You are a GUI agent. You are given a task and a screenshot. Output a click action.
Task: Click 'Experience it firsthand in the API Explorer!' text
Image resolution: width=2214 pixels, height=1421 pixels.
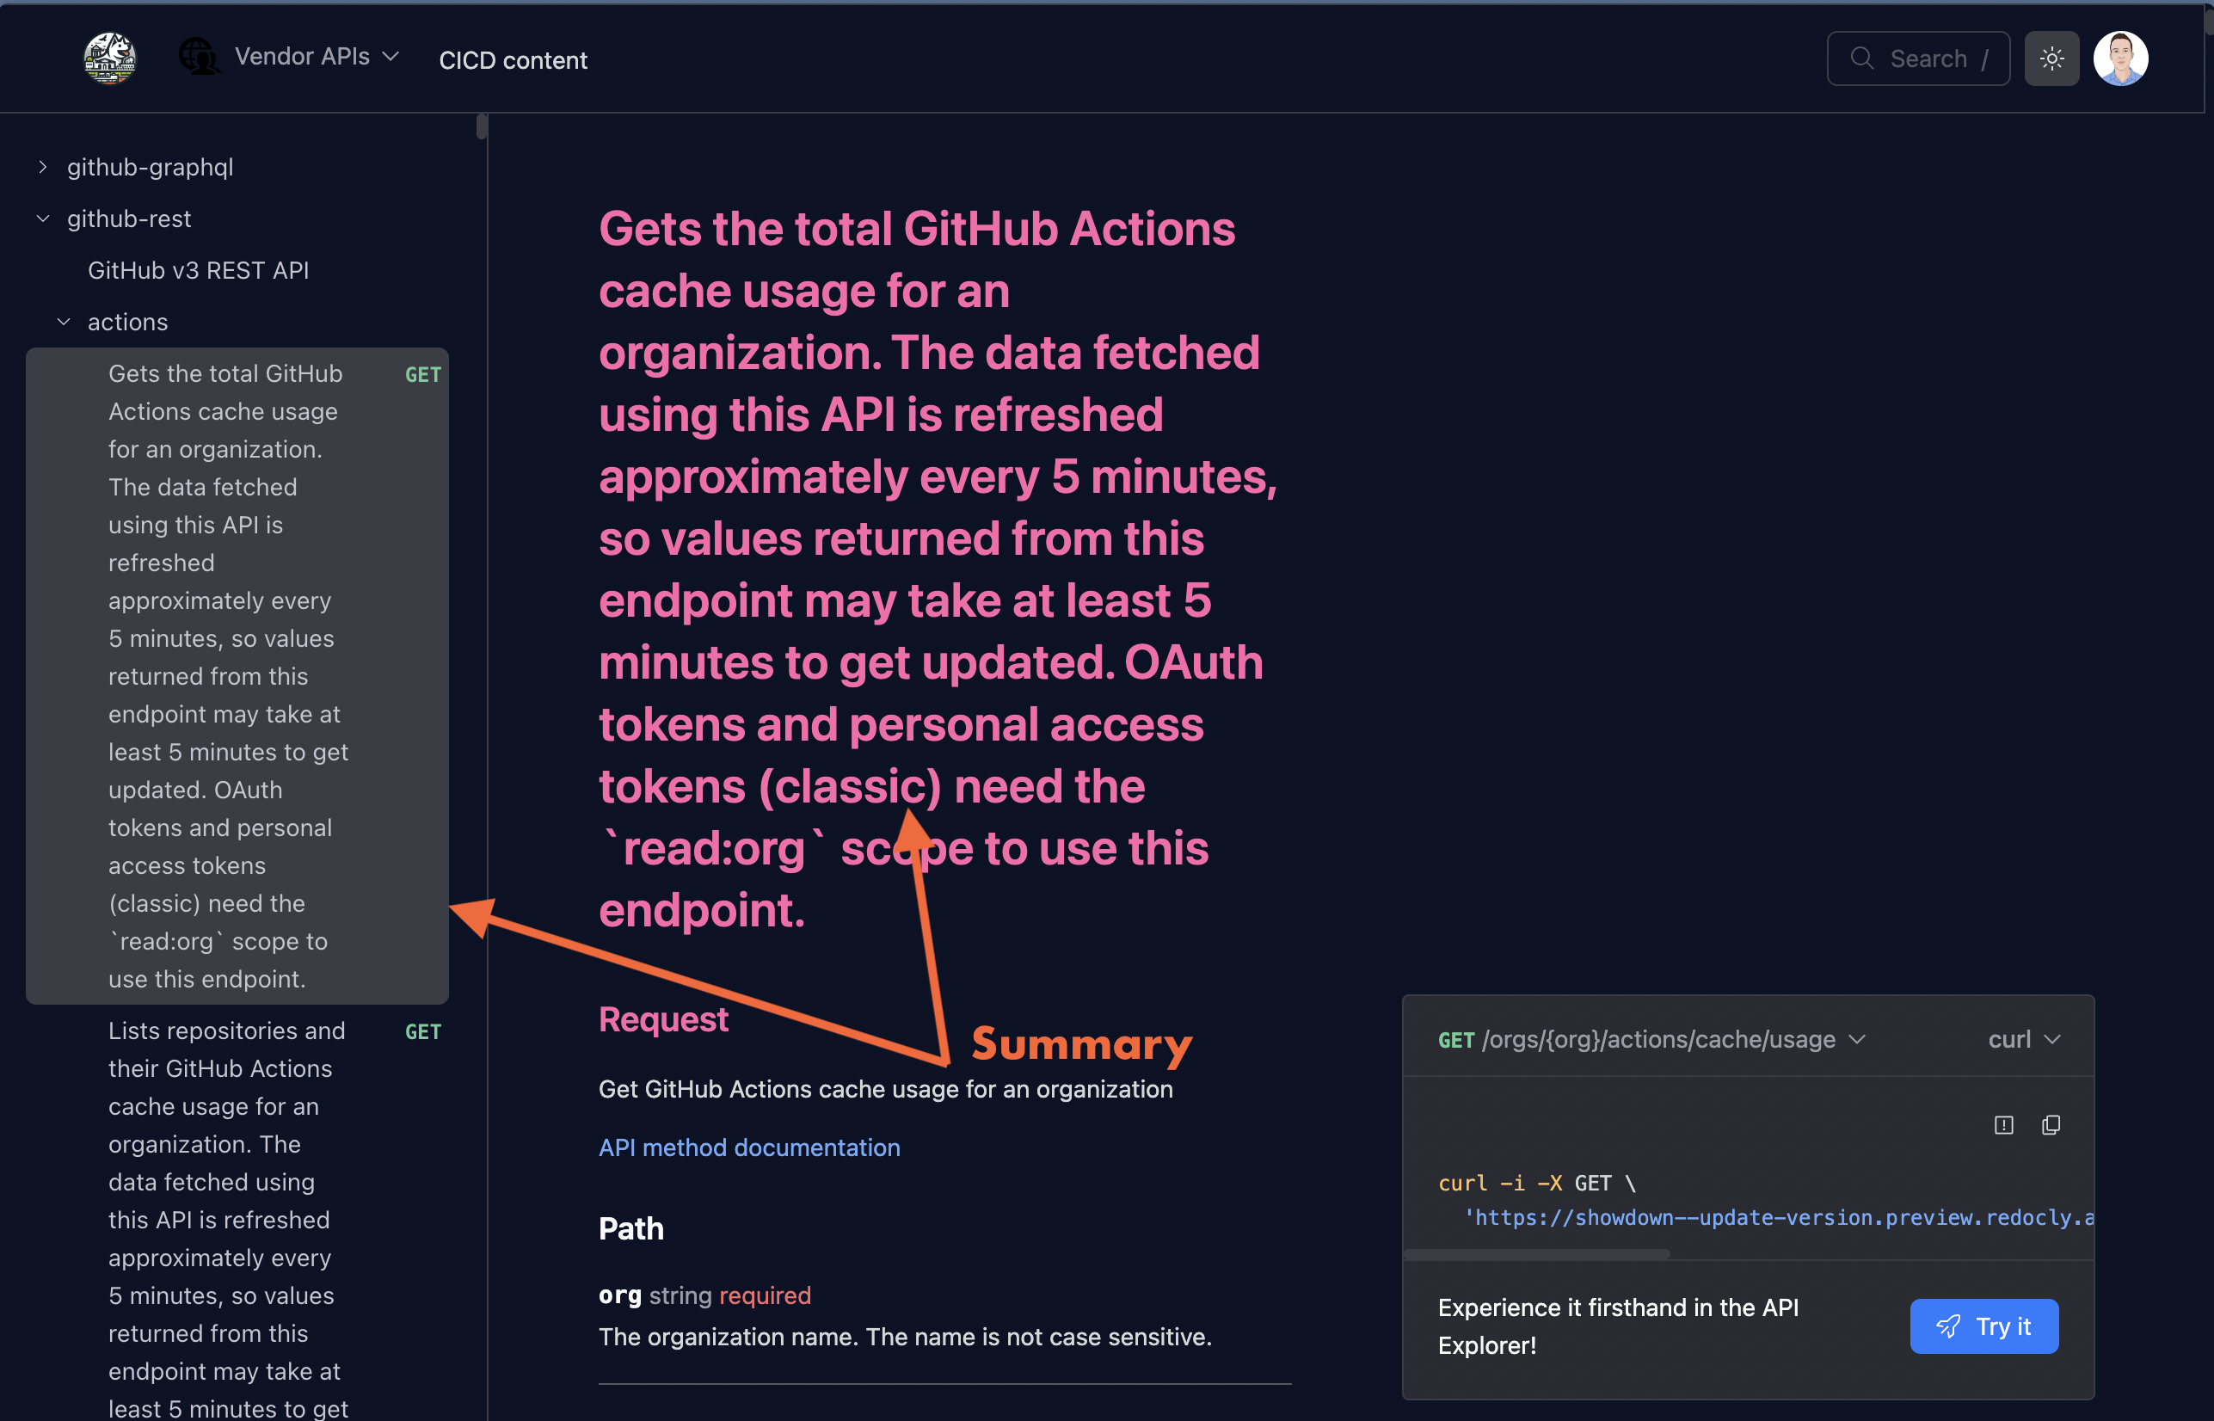pyautogui.click(x=1618, y=1326)
